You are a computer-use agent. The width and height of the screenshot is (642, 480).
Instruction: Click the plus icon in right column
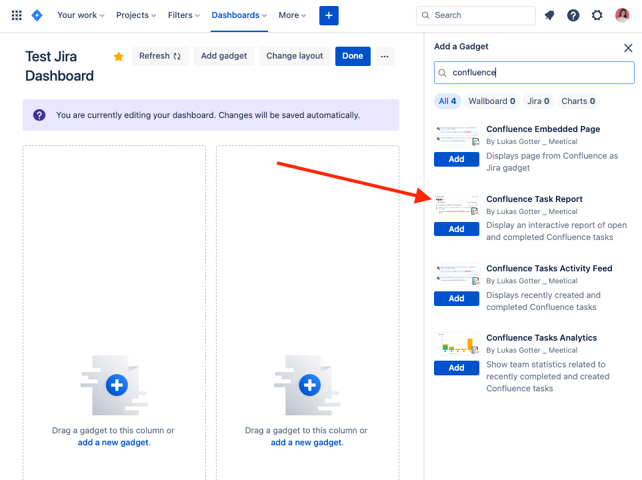(310, 385)
